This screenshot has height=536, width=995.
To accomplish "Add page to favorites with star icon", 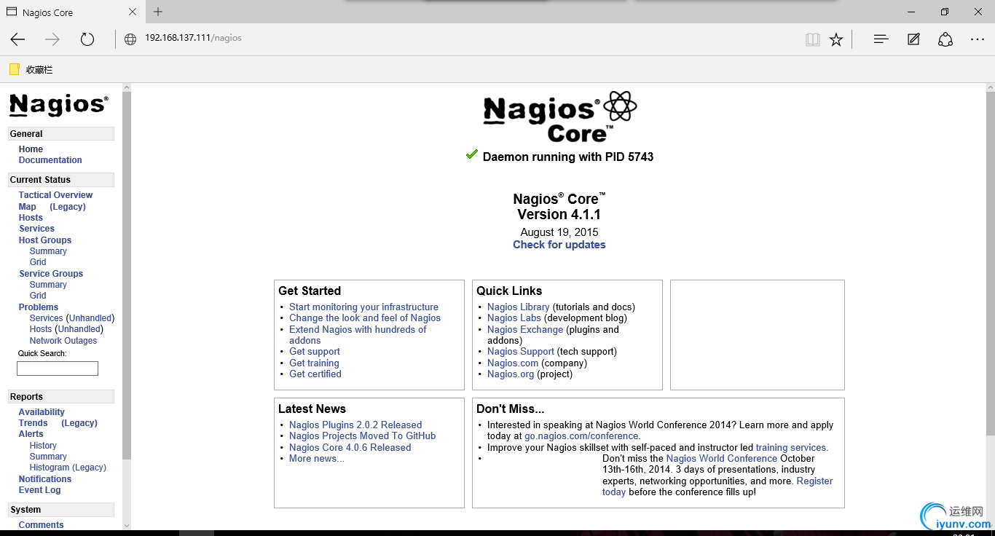I will click(x=836, y=39).
